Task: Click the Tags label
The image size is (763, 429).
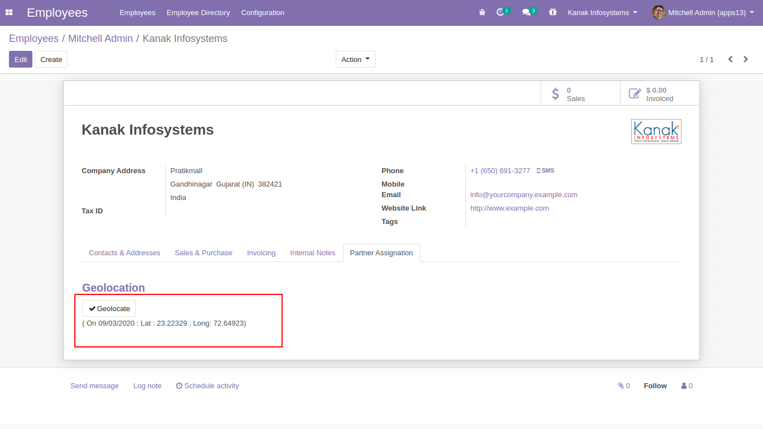Action: (x=390, y=222)
